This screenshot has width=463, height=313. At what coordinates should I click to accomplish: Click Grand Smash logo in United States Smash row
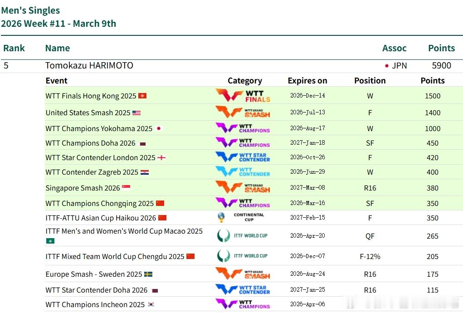click(x=243, y=112)
